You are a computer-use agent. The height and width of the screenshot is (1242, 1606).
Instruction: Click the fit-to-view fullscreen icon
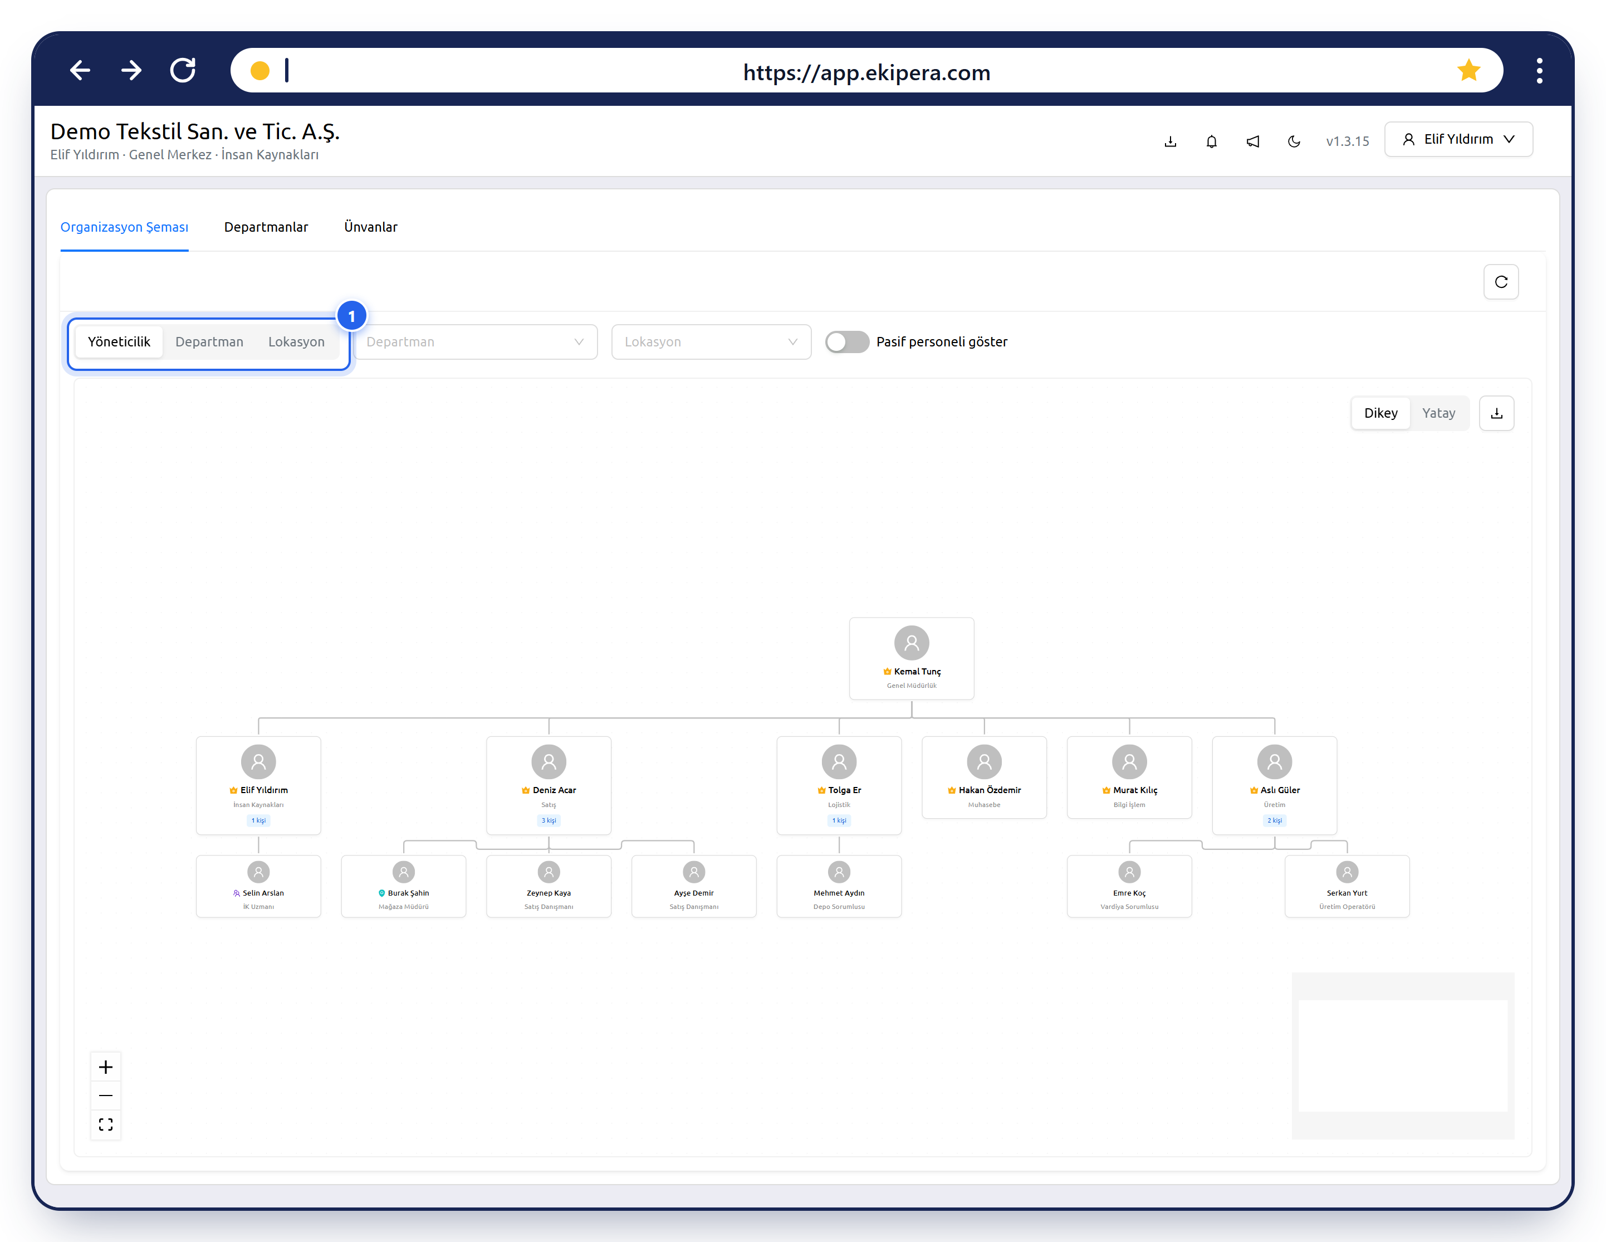(x=106, y=1124)
